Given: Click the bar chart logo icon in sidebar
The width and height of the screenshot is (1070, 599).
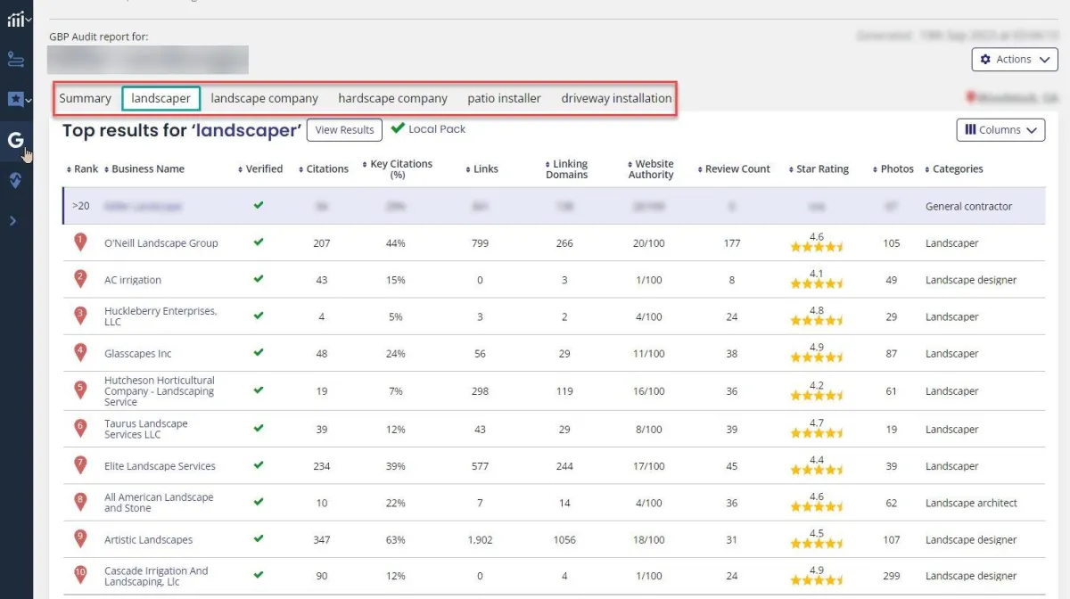Looking at the screenshot, I should click(16, 20).
